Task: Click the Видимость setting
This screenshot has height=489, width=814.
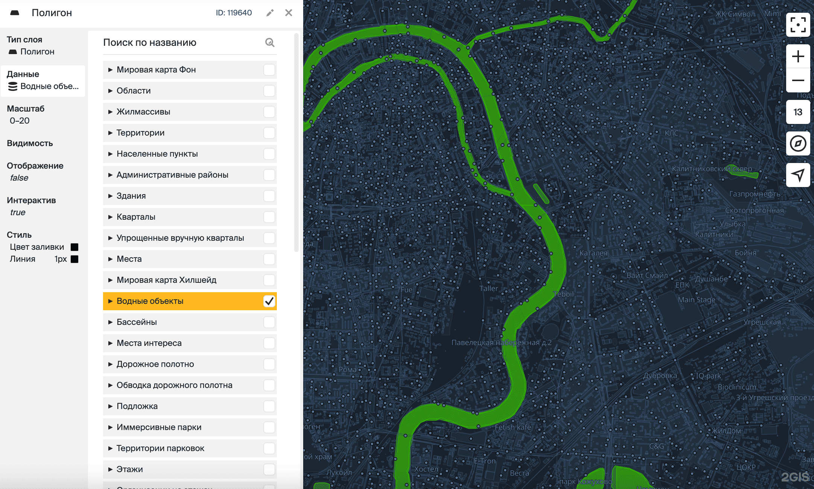Action: (x=30, y=143)
